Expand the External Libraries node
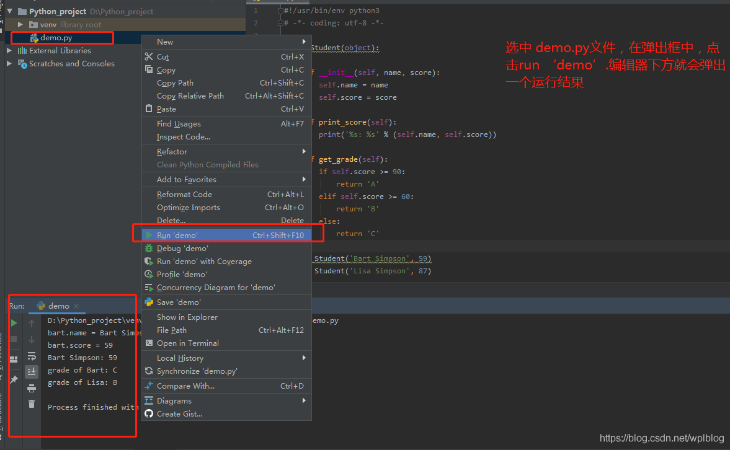The width and height of the screenshot is (730, 450). (x=9, y=50)
